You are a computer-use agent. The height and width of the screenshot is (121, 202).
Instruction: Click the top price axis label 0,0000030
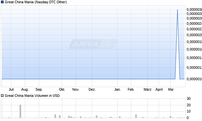tap(194, 9)
